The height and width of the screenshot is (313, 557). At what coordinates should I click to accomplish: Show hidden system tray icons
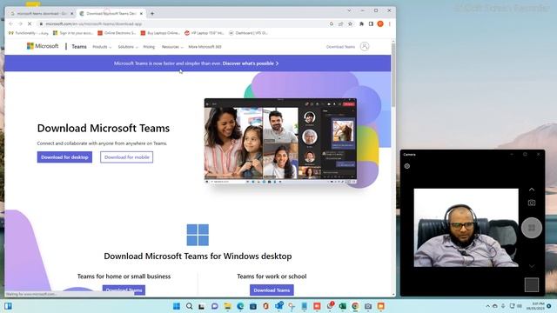pyautogui.click(x=487, y=306)
